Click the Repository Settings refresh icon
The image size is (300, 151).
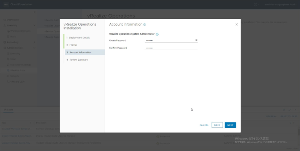point(8,65)
